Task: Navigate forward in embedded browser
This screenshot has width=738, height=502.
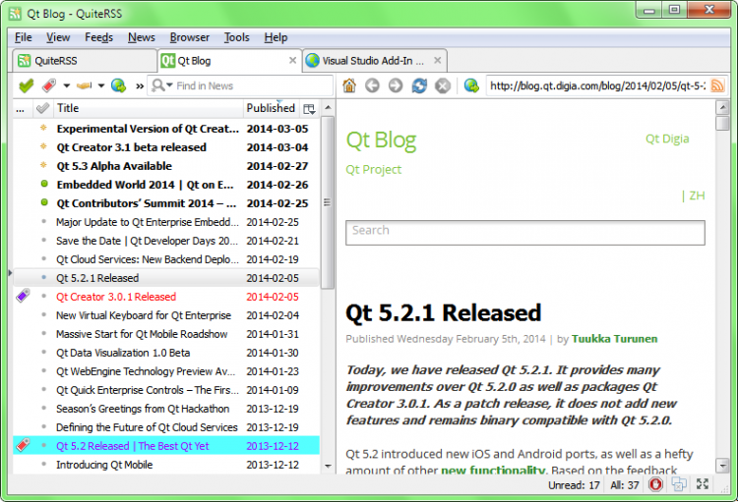Action: point(396,85)
